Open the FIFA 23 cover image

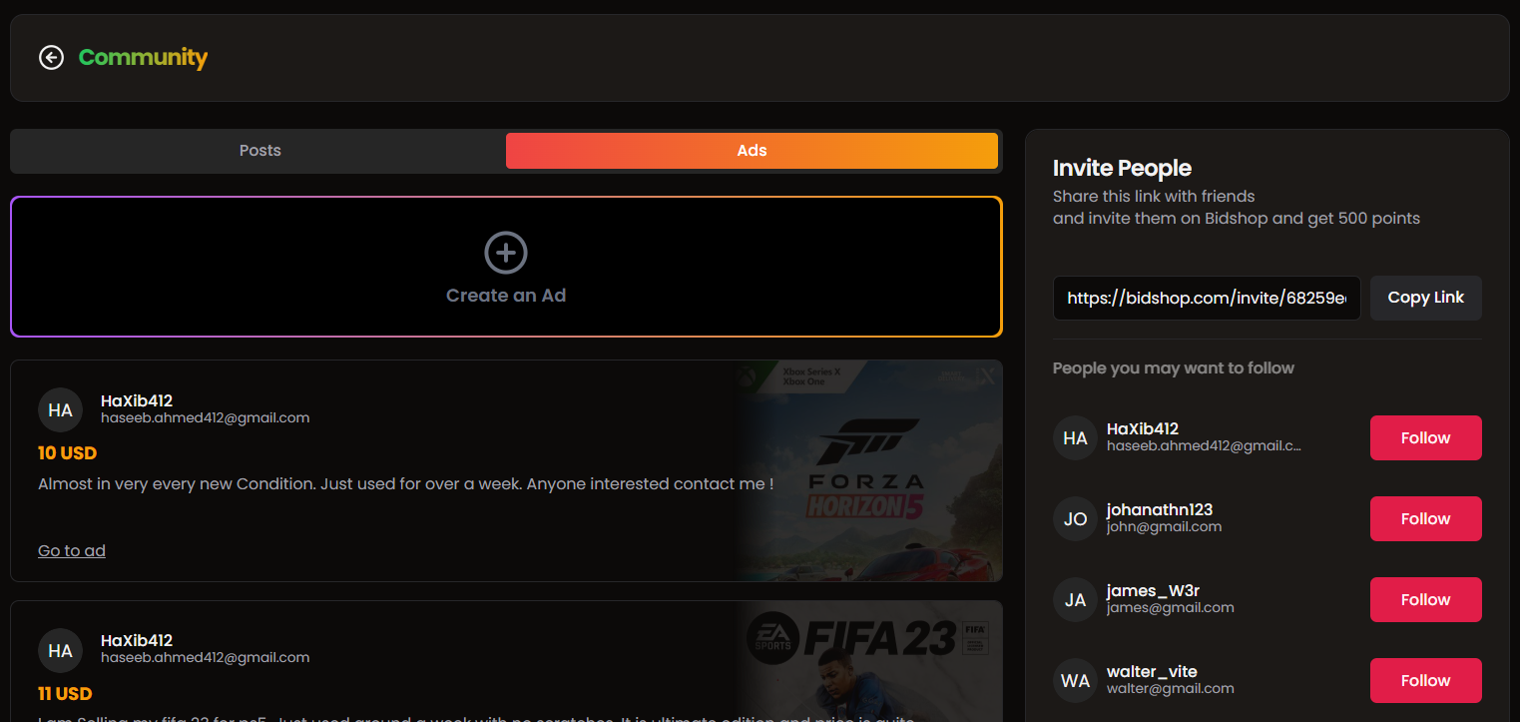point(869,661)
